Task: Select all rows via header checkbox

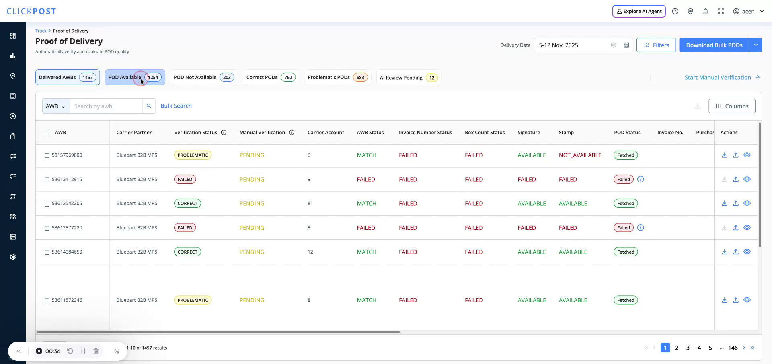Action: pyautogui.click(x=47, y=133)
